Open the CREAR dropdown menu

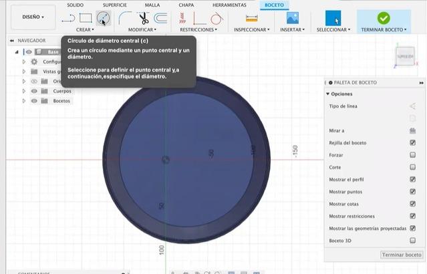click(85, 29)
